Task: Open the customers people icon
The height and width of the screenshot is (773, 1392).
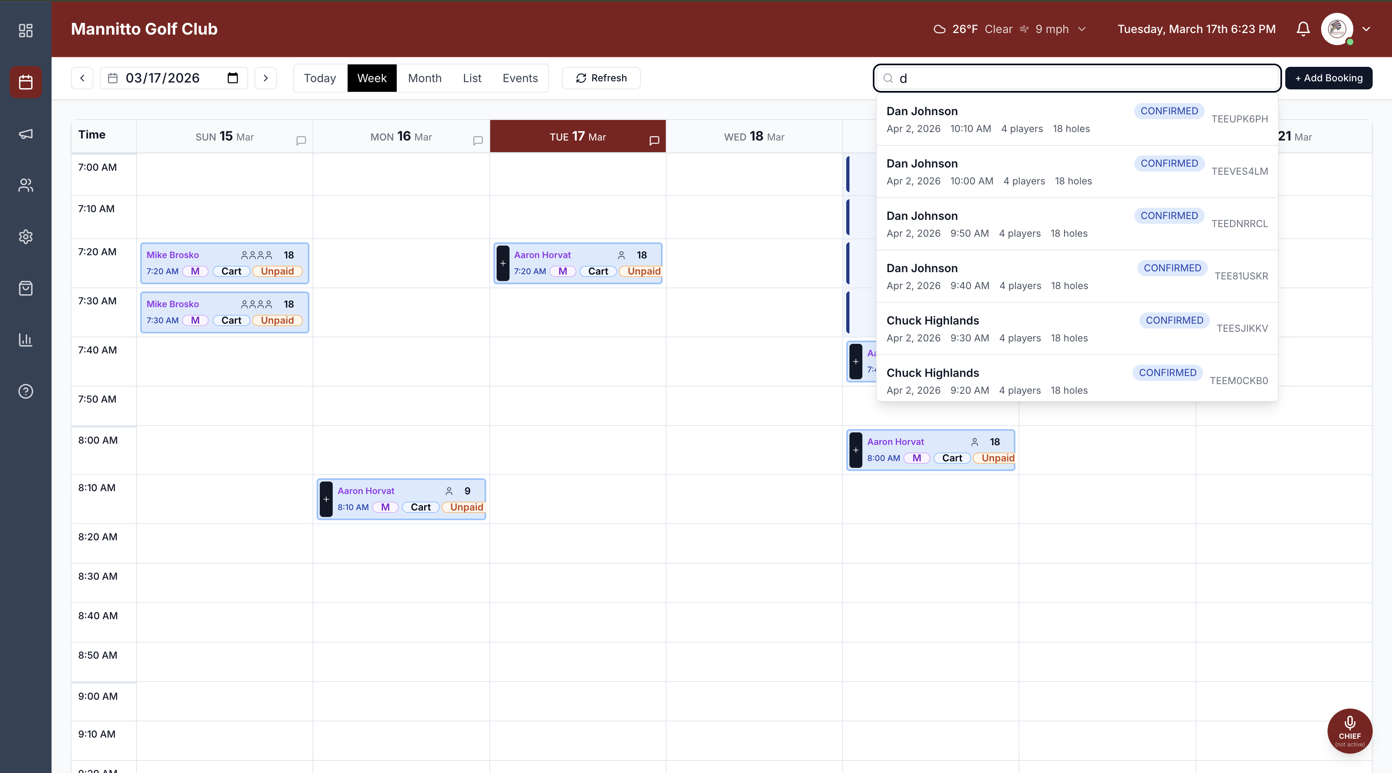Action: point(25,185)
